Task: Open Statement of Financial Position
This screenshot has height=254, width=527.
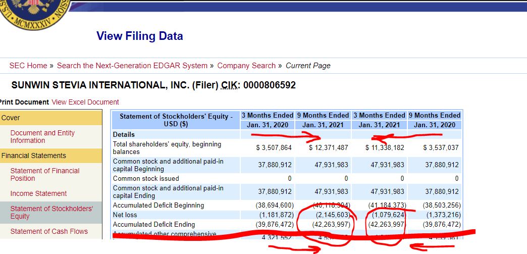Action: (x=45, y=175)
